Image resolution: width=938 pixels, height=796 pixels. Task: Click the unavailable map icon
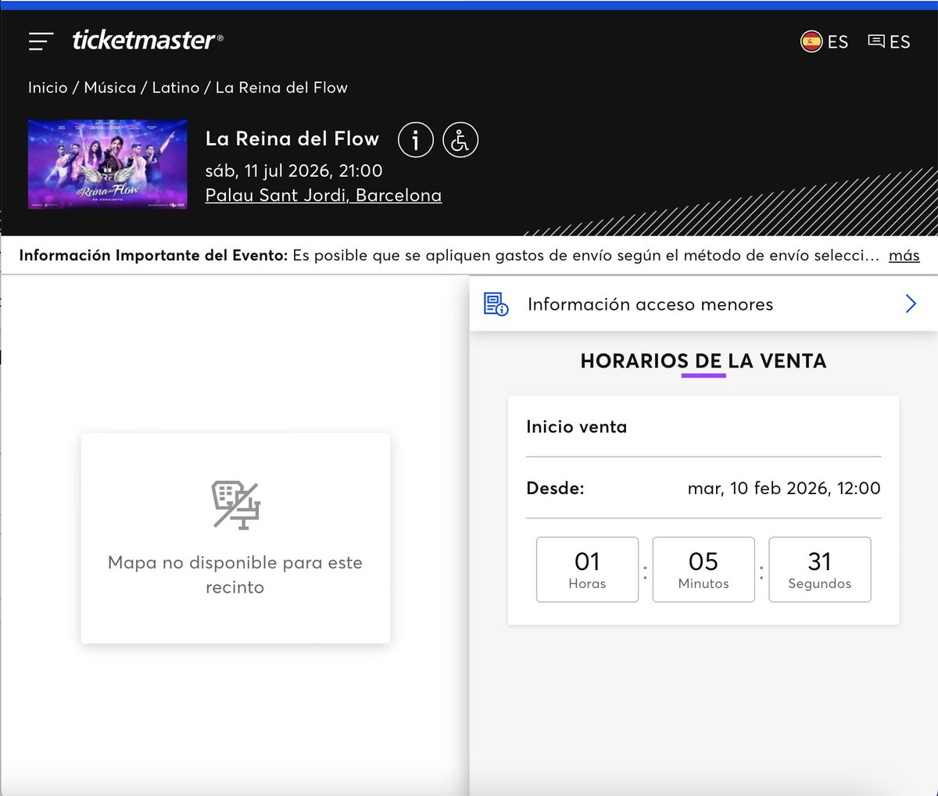[234, 504]
